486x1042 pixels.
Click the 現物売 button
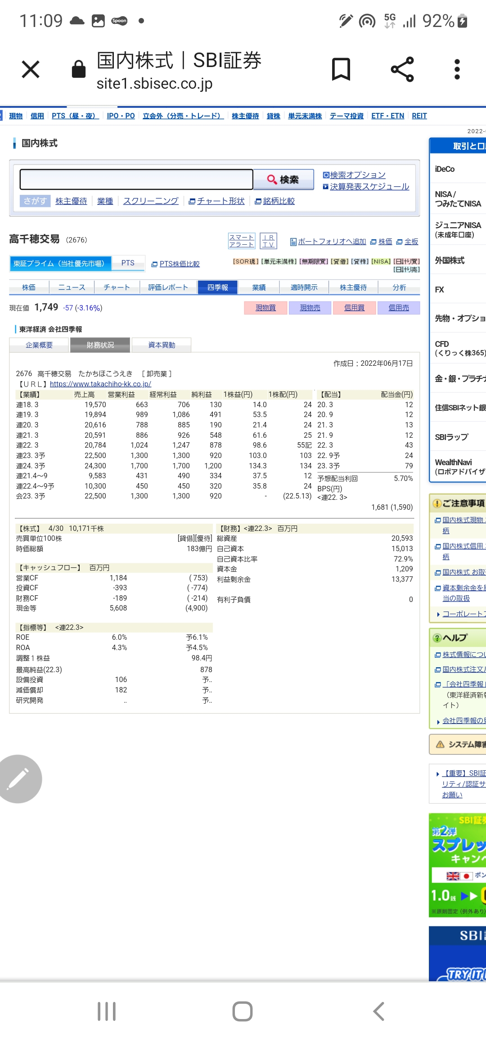(310, 308)
